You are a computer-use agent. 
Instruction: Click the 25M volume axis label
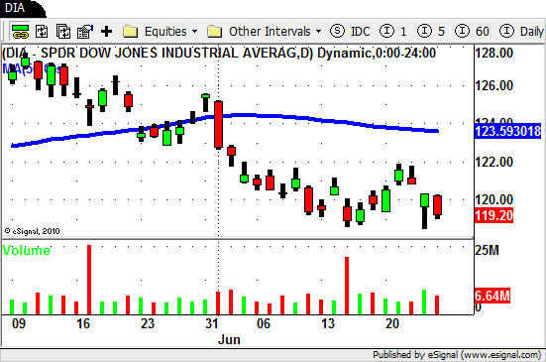487,250
